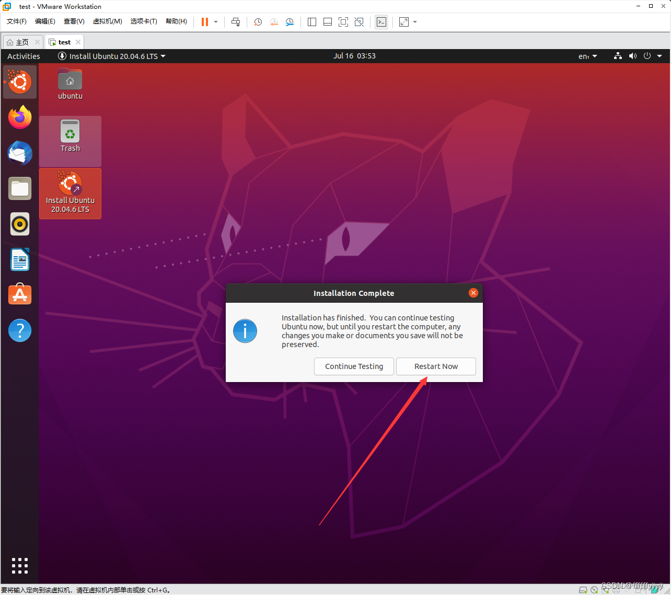Open Firefox from the dock
Image resolution: width=671 pixels, height=595 pixels.
[x=20, y=117]
